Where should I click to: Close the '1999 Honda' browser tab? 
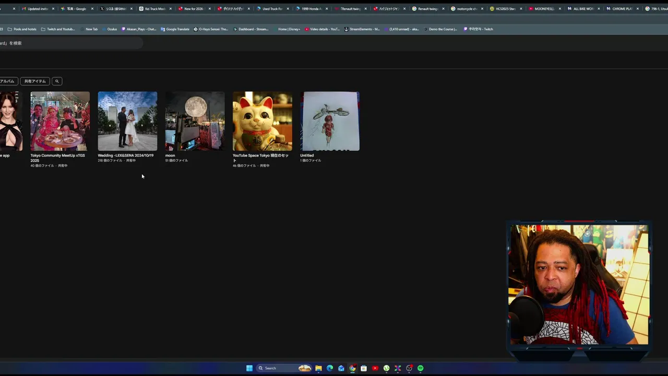click(x=327, y=9)
